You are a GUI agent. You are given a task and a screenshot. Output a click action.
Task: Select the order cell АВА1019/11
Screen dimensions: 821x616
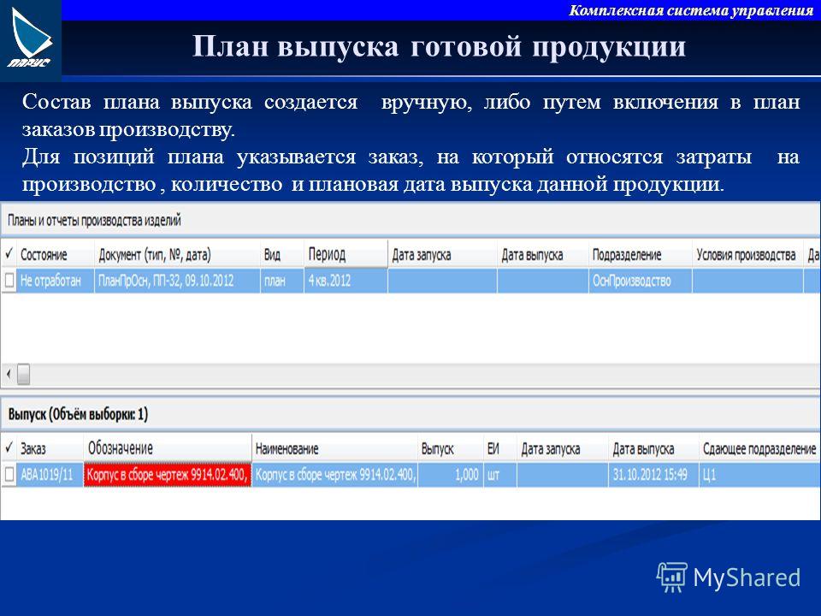pos(50,475)
